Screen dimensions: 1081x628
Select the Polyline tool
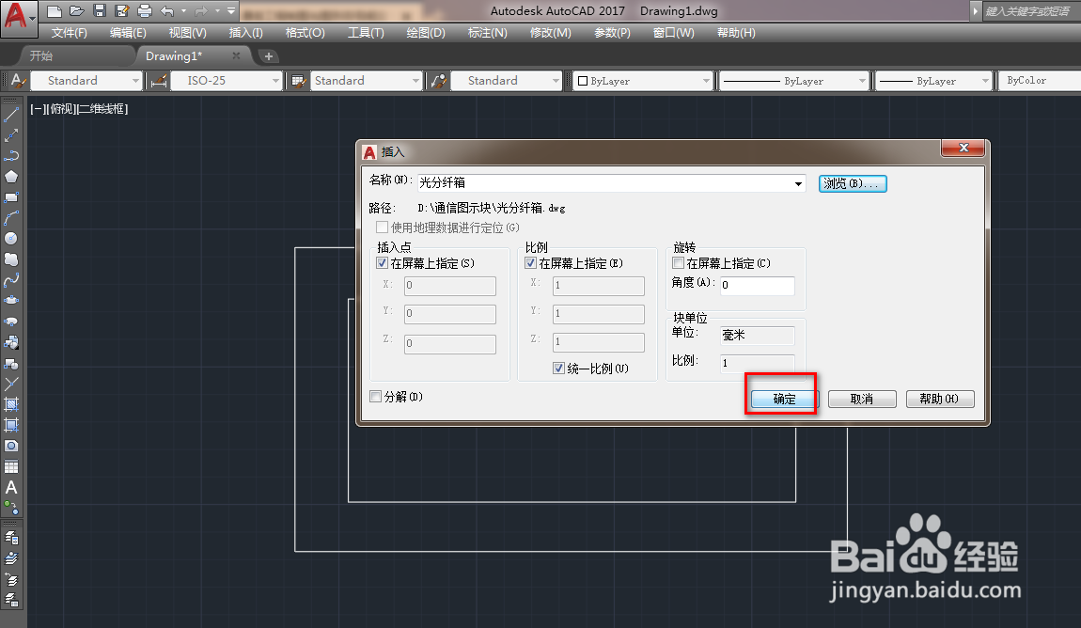coord(11,156)
